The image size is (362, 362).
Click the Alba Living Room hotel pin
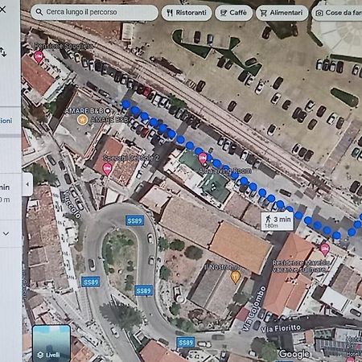pos(203,158)
